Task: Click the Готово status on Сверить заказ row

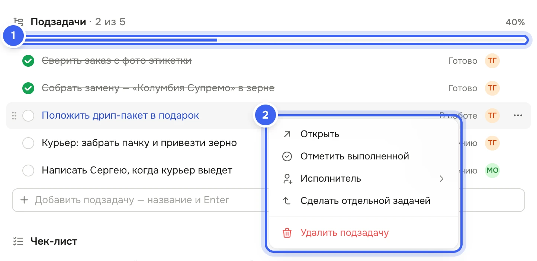Action: 463,61
